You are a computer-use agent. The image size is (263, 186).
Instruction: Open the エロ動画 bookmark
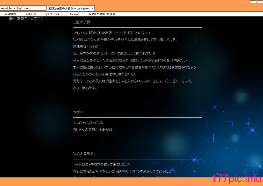pyautogui.click(x=10, y=14)
